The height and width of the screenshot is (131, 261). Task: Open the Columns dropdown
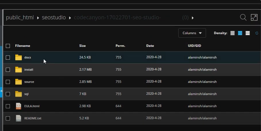point(192,33)
